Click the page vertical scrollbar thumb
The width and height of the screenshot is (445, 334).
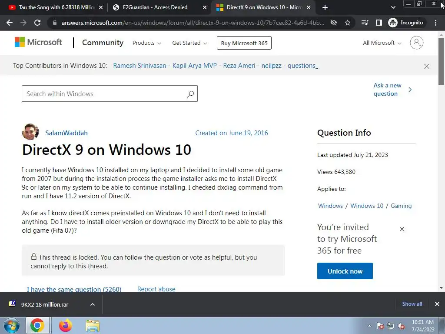coord(441,61)
